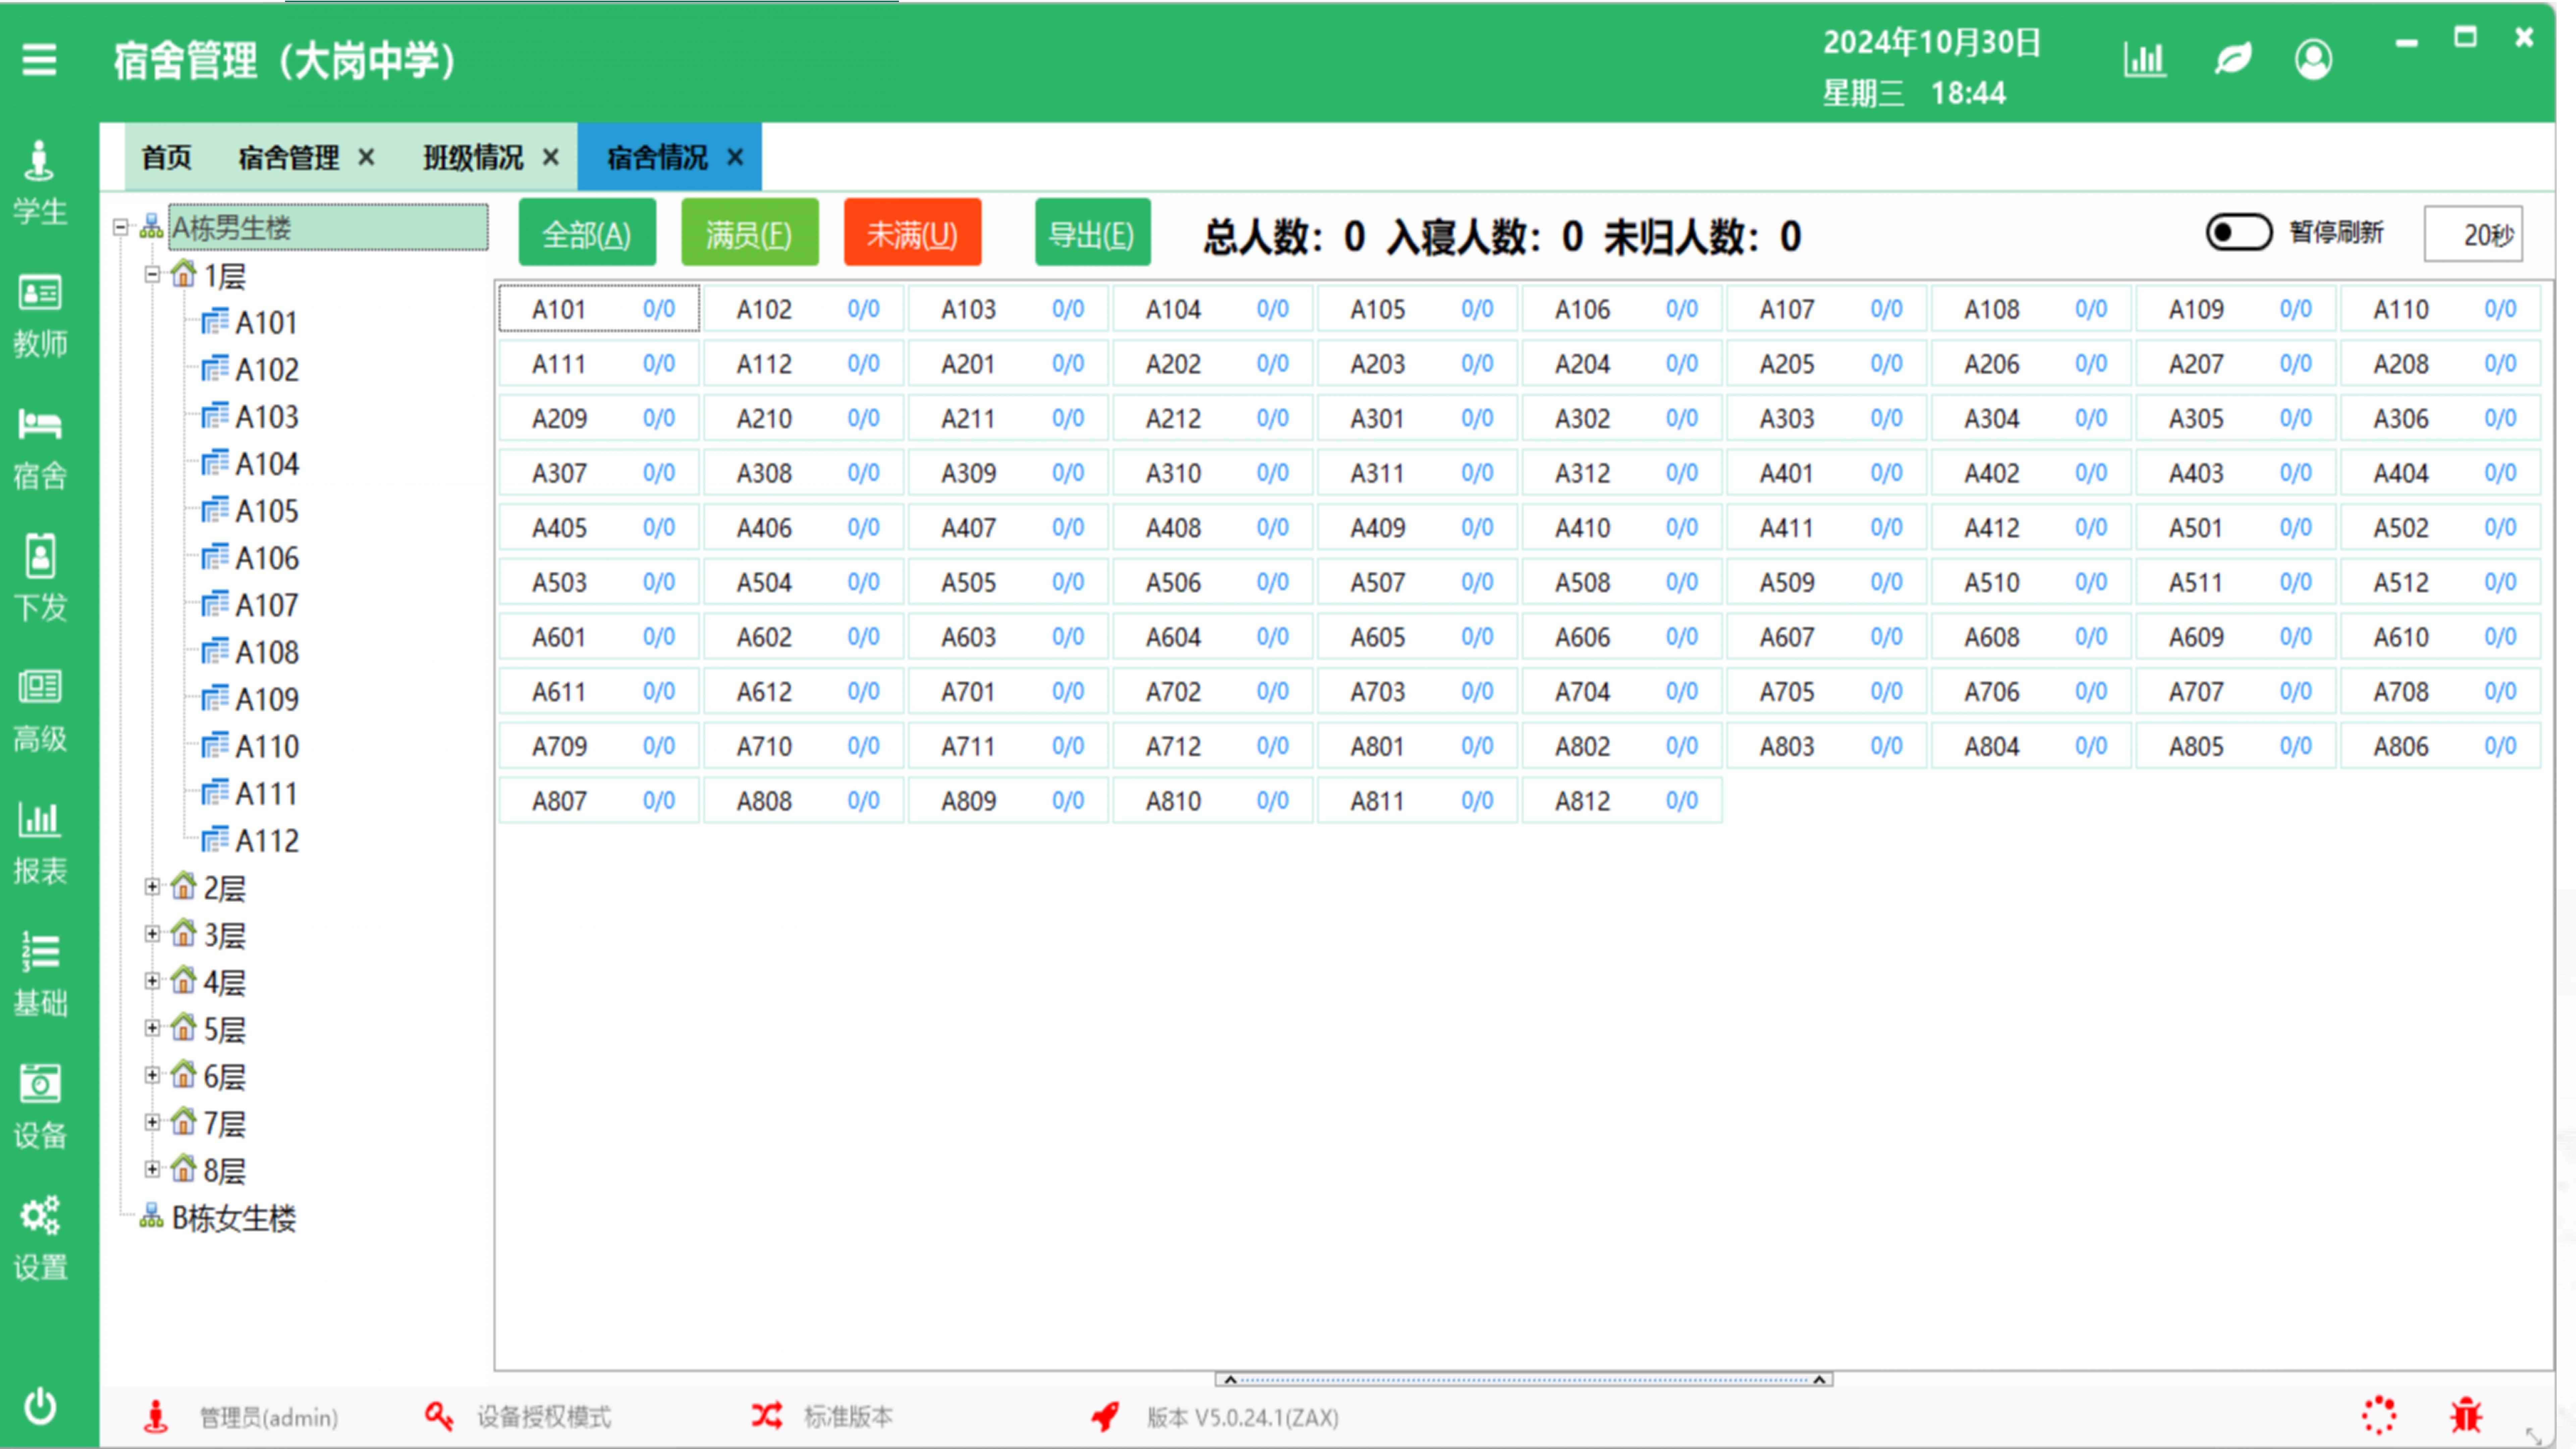Expand the 7层 floor node
2576x1449 pixels.
click(x=152, y=1122)
